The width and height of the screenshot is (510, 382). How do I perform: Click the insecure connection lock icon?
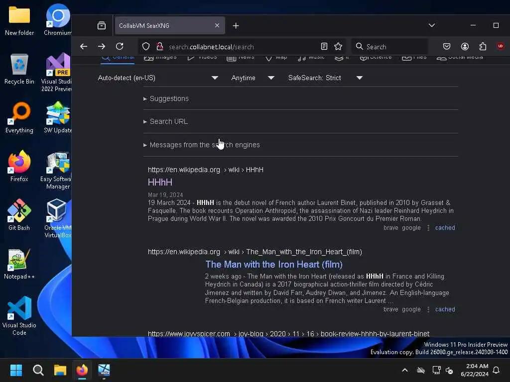tap(160, 47)
